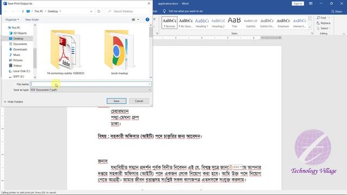Apply the Heading 1 style

[x=202, y=23]
